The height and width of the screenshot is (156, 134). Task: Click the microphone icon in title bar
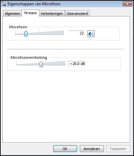tap(4, 4)
